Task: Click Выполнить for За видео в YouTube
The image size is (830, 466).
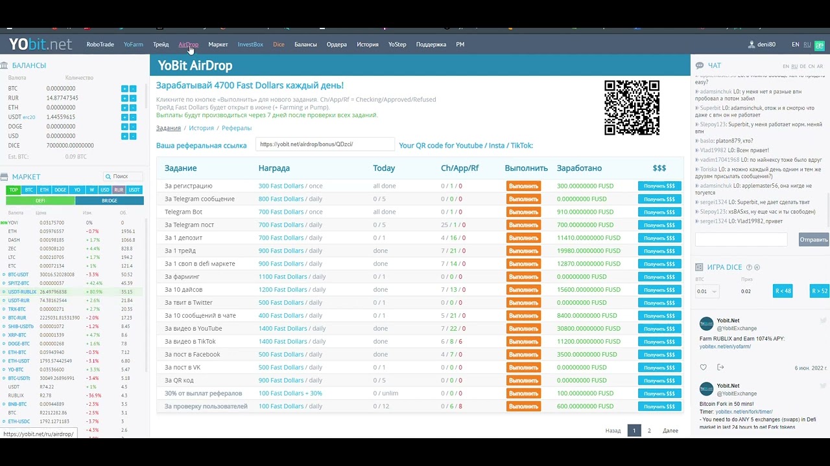Action: (523, 328)
